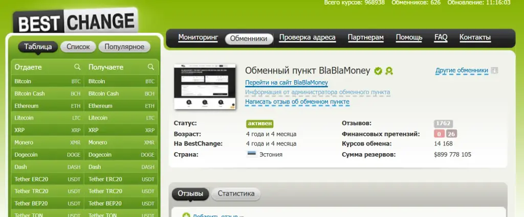The image size is (524, 217).
Task: Click the Добавить отзыв link
Action: pos(215,215)
